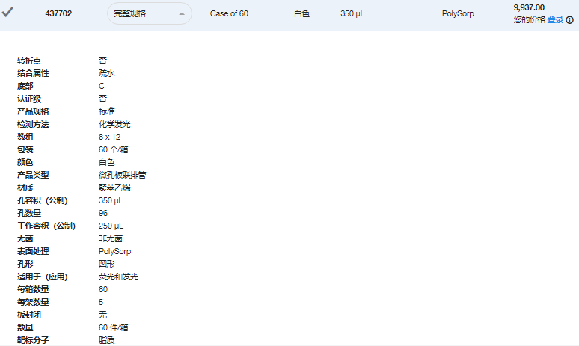Click the 表面处理 PolySorp value

115,251
